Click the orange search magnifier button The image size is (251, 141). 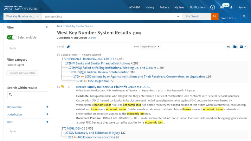pos(215,16)
